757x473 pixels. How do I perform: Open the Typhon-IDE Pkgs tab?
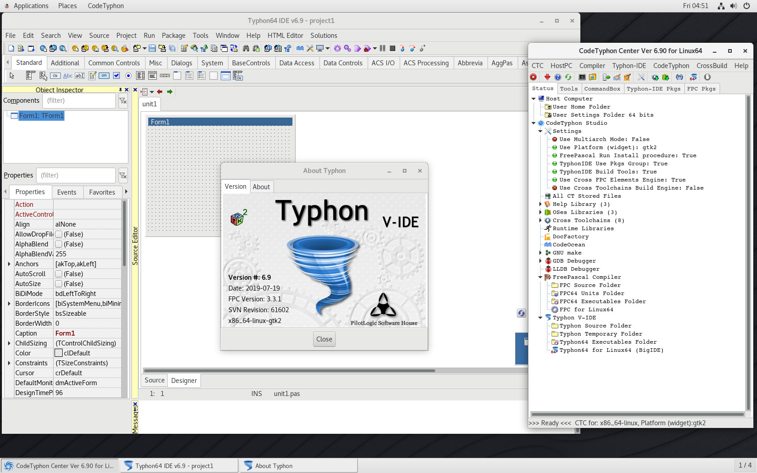coord(653,89)
